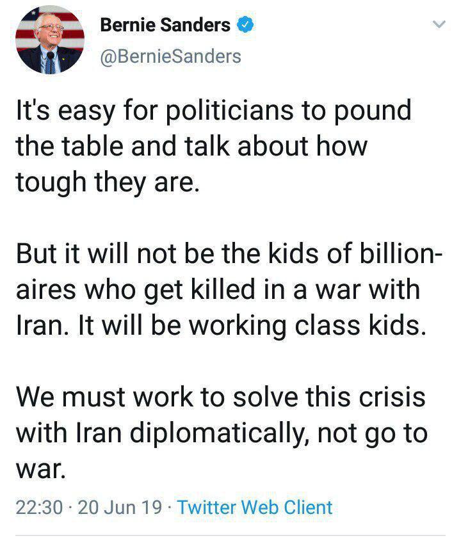Click the word "billion-" ending the line
Image resolution: width=461 pixels, height=537 pixels.
tap(401, 253)
